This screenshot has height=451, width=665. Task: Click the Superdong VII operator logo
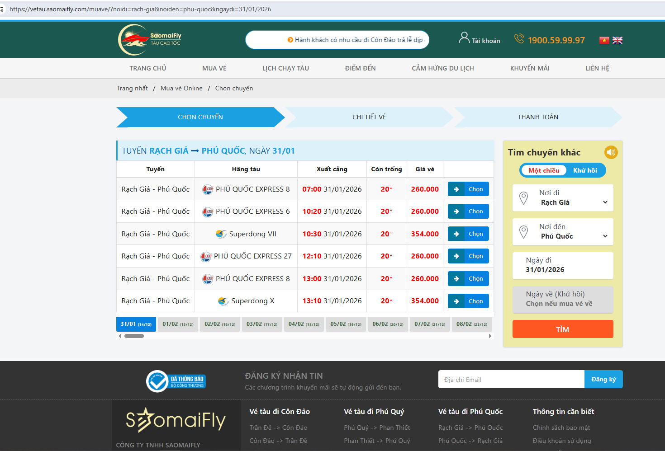click(x=221, y=234)
